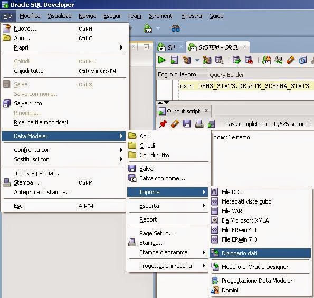314x298 pixels.
Task: Click the Unshared SQL Worksheet icon
Action: tap(267, 60)
